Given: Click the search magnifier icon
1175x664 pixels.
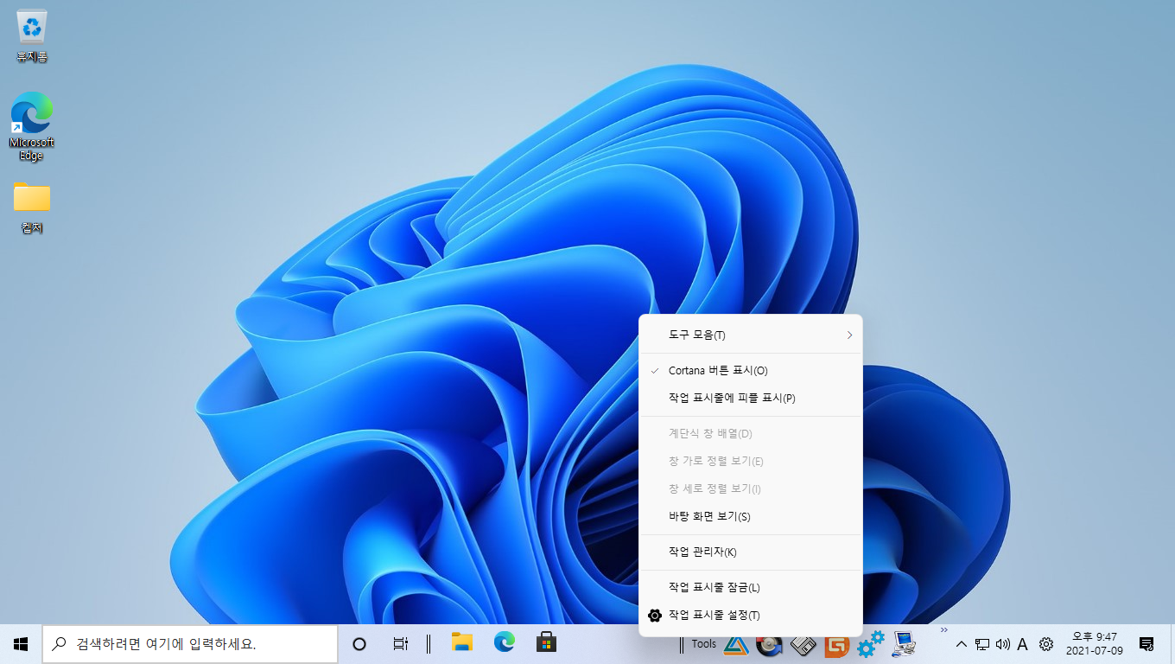Looking at the screenshot, I should point(60,644).
